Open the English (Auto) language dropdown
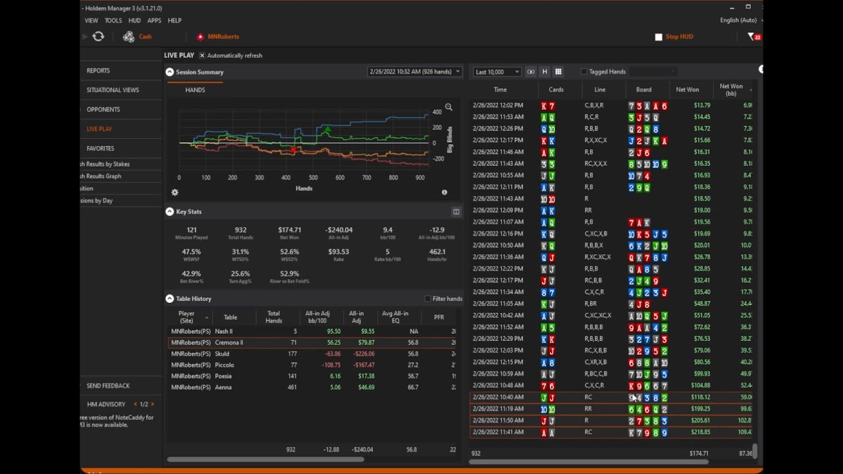Image resolution: width=843 pixels, height=474 pixels. (x=741, y=20)
